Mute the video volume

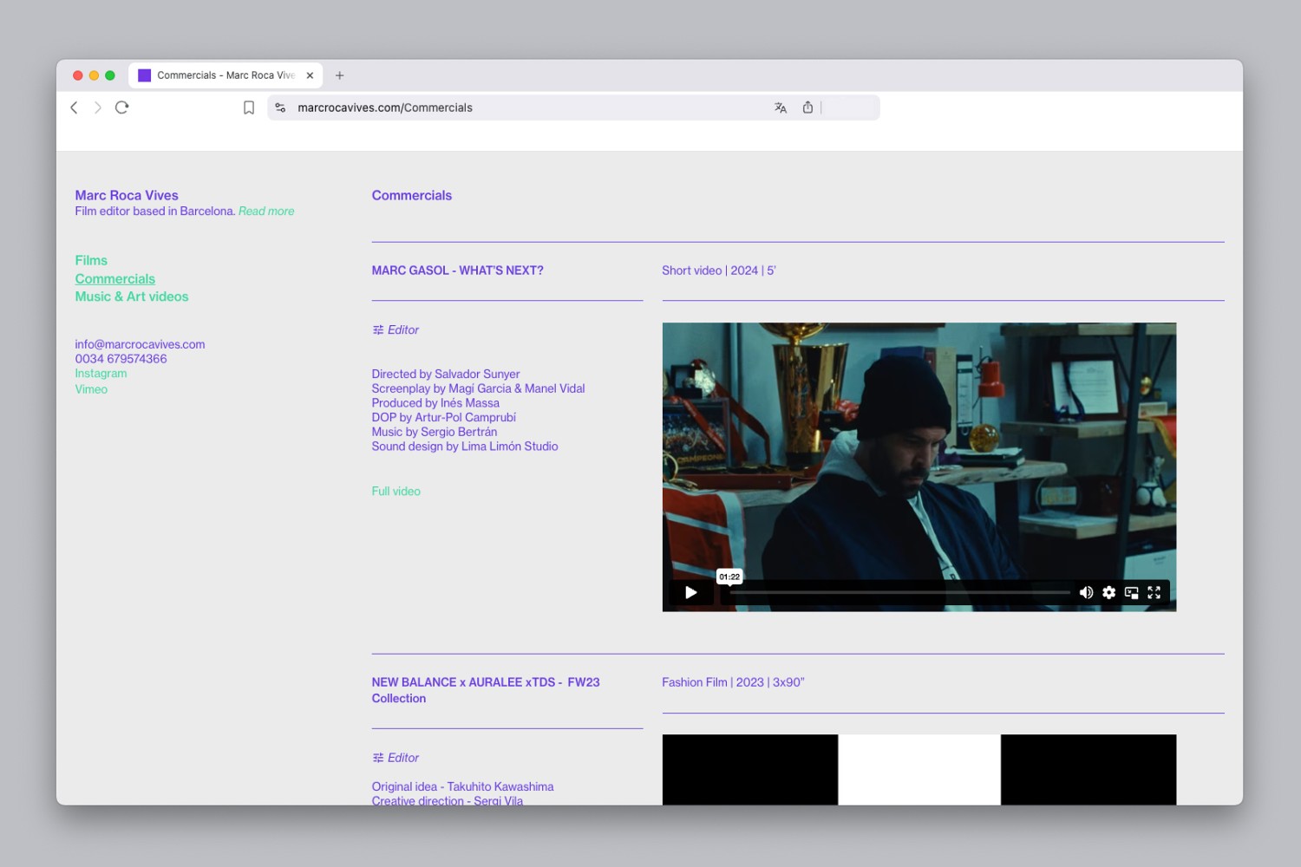coord(1086,592)
